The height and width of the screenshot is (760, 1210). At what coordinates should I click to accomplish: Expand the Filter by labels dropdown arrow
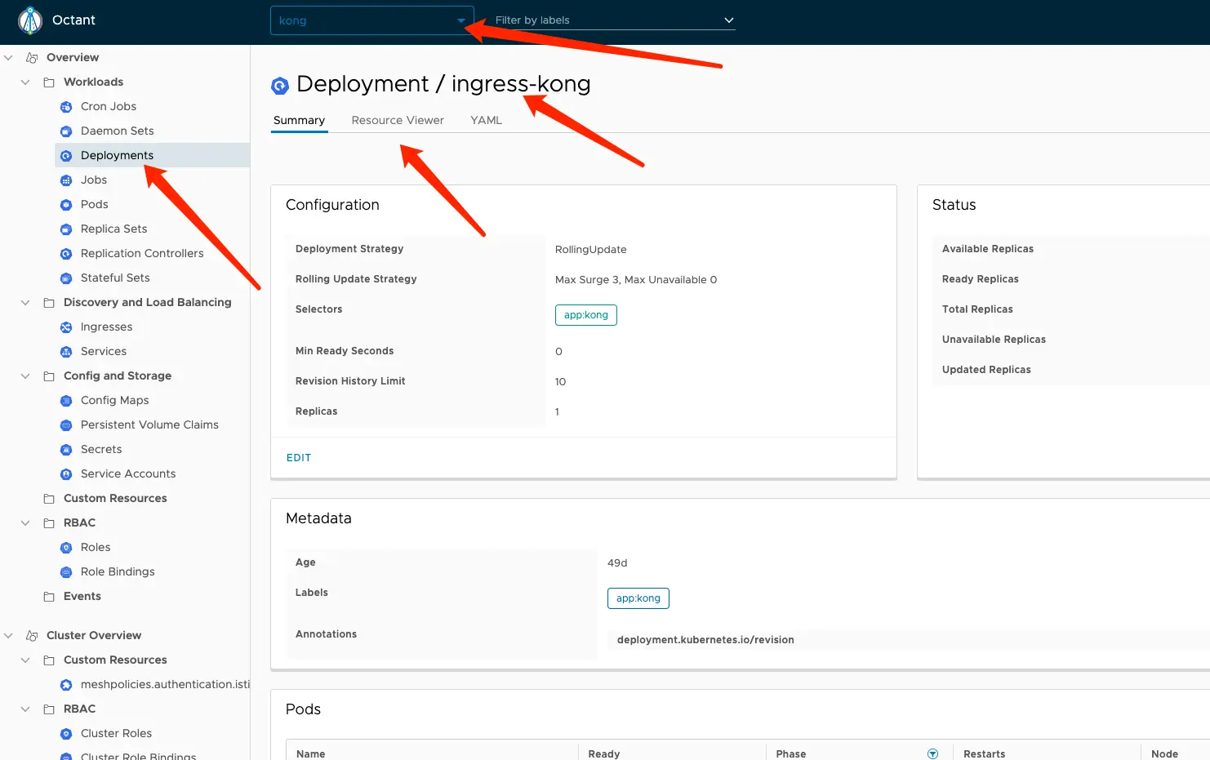[729, 20]
